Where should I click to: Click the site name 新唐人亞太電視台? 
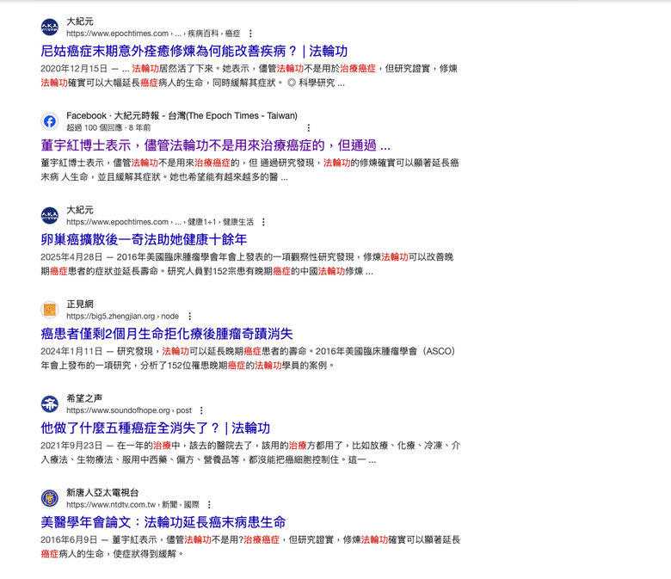coord(102,493)
